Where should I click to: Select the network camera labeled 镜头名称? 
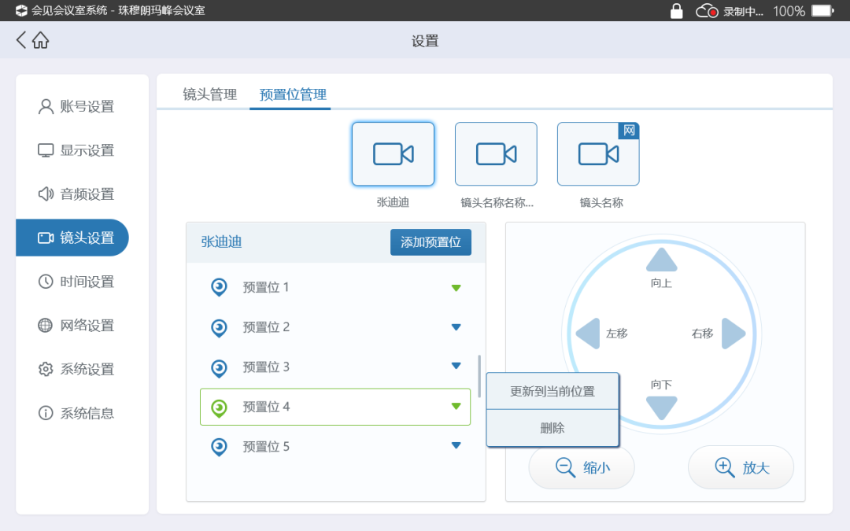pos(598,154)
